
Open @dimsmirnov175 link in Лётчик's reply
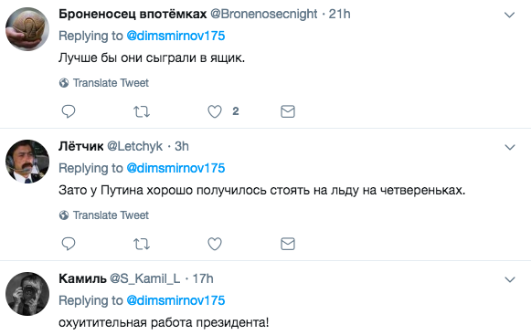pyautogui.click(x=175, y=168)
